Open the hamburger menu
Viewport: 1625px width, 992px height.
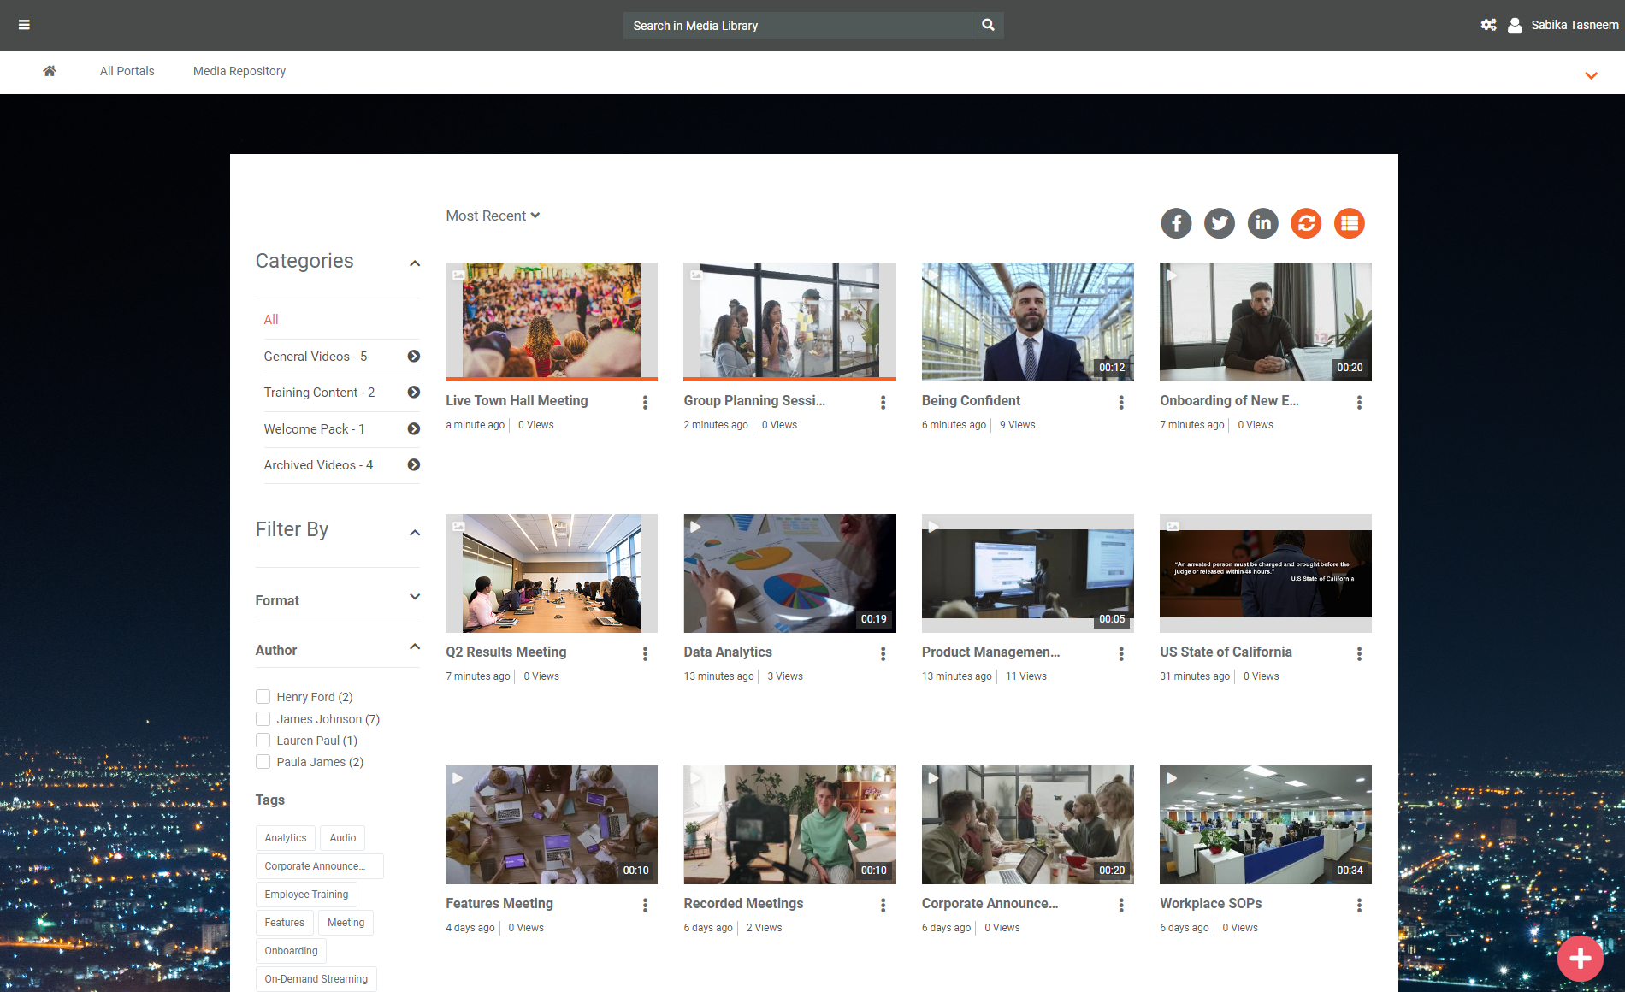click(x=24, y=25)
